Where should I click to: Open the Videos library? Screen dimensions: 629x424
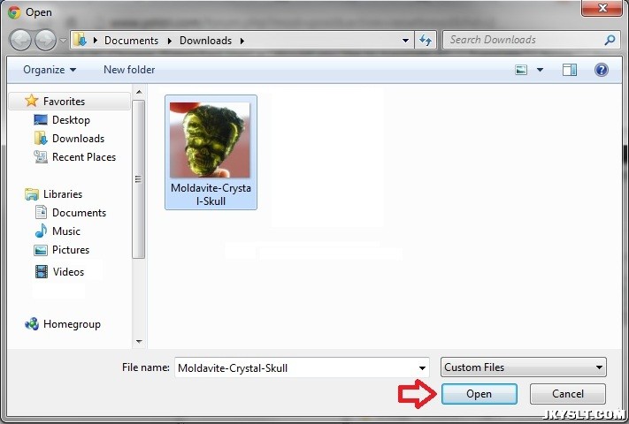click(x=68, y=272)
